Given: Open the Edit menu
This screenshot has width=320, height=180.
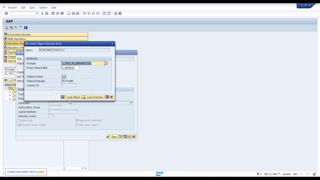Looking at the screenshot, I should pyautogui.click(x=23, y=7).
